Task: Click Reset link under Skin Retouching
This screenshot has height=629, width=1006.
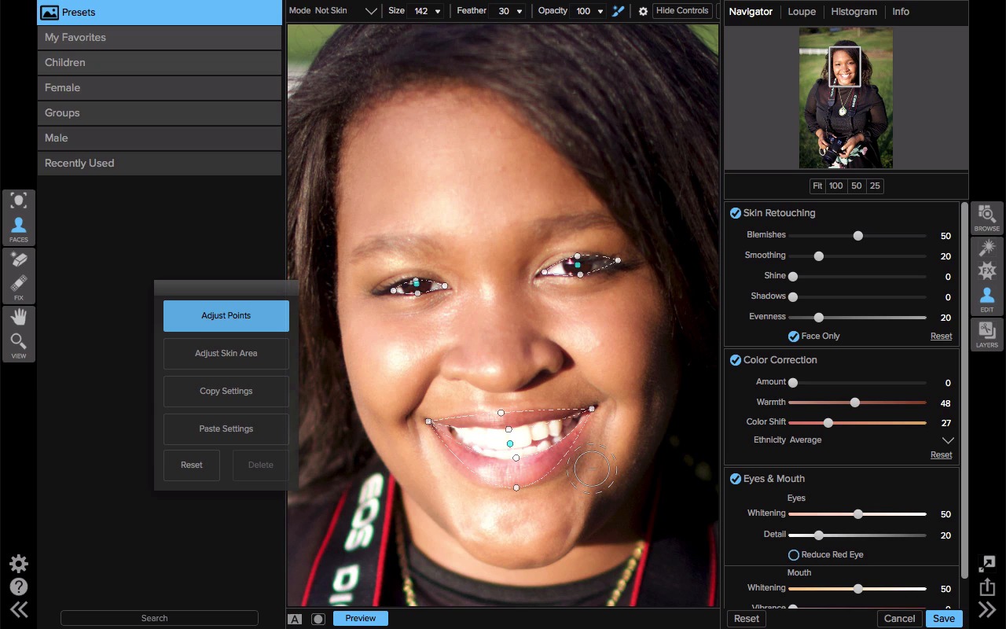Action: (941, 337)
